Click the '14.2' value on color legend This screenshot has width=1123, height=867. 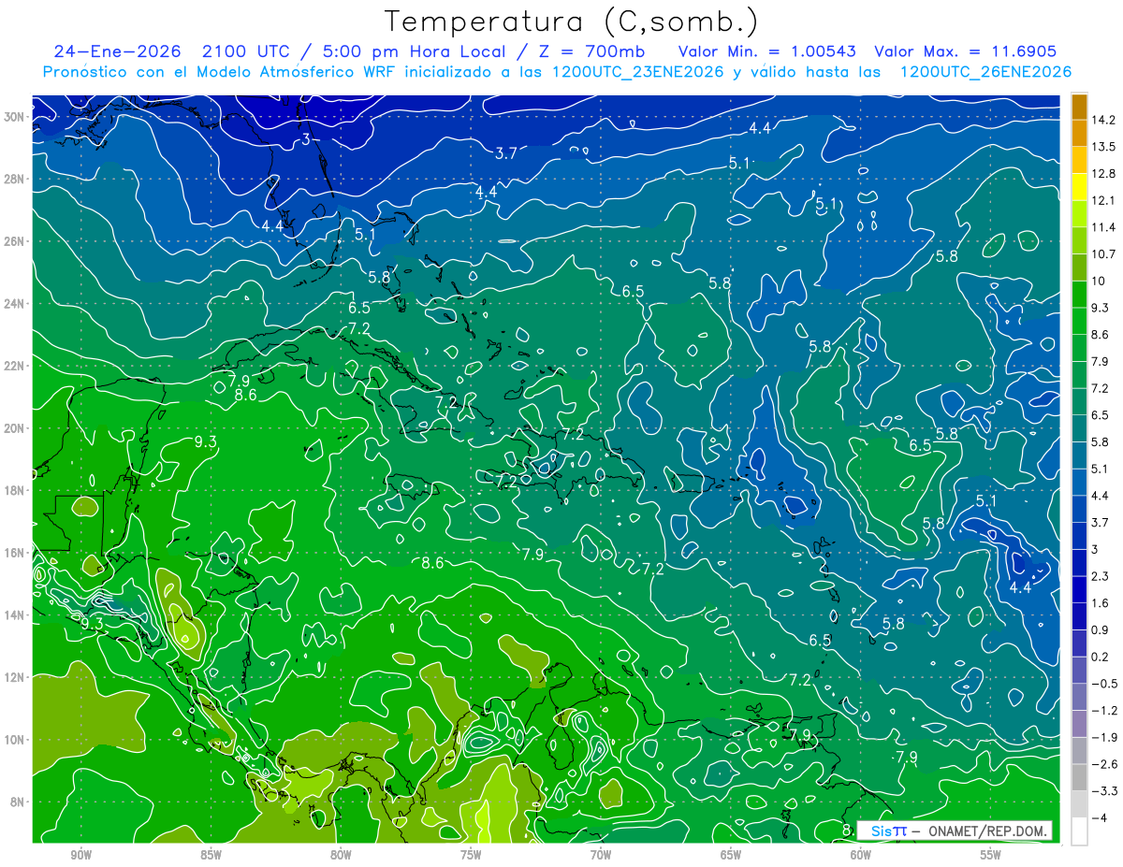[1105, 120]
